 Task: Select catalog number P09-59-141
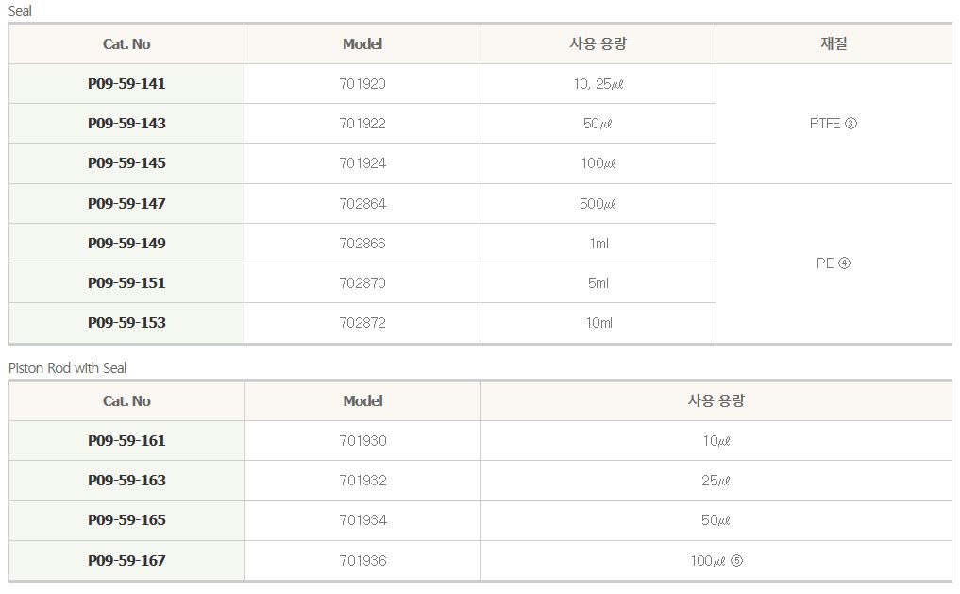[x=126, y=84]
